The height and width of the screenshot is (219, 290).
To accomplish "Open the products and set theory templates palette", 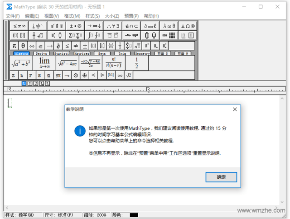I will tap(150, 35).
